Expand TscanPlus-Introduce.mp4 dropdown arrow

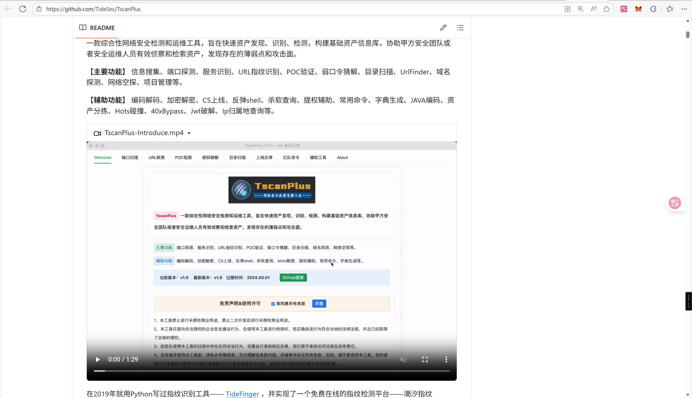coord(189,133)
